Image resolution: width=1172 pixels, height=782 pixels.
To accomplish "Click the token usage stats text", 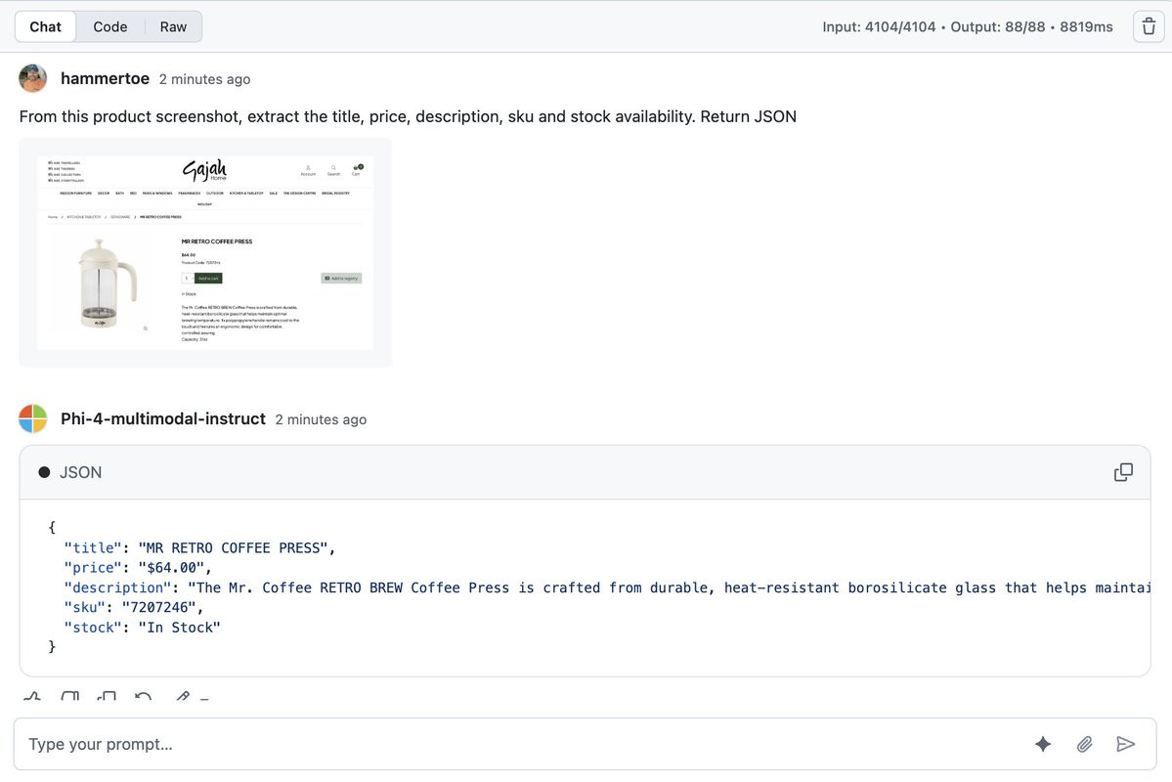I will click(967, 27).
